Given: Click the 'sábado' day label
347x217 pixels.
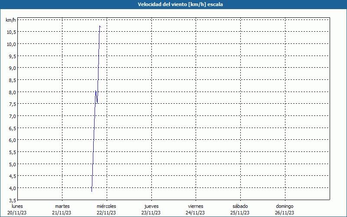Looking at the screenshot, I should pyautogui.click(x=240, y=206).
